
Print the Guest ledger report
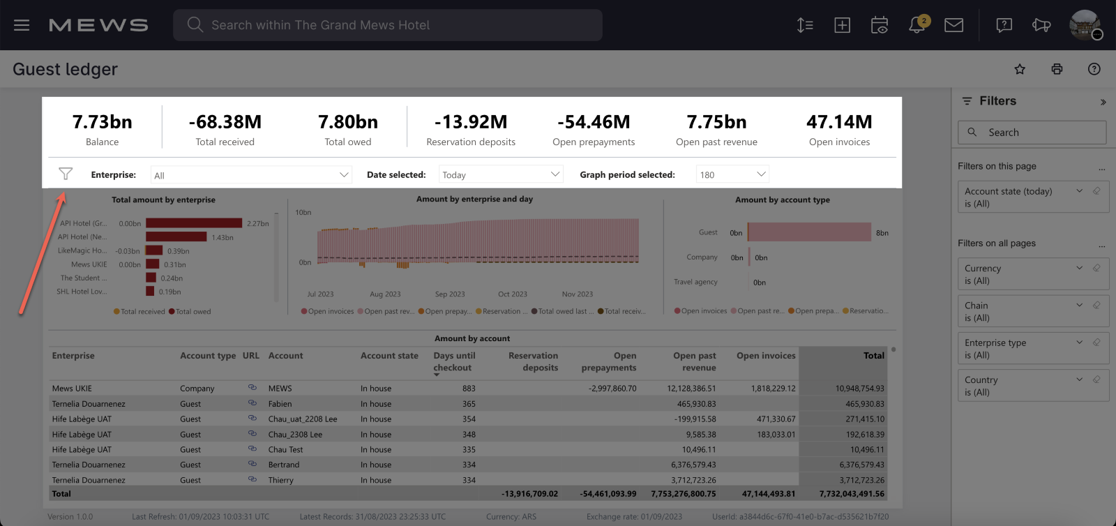point(1057,69)
